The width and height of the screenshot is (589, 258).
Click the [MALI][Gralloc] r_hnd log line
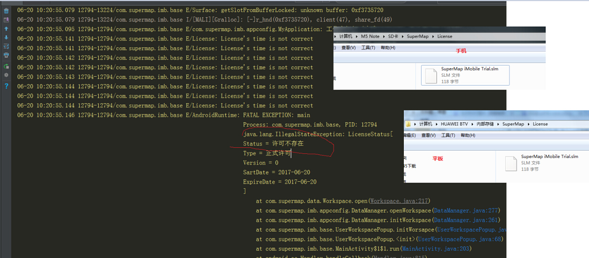[204, 20]
